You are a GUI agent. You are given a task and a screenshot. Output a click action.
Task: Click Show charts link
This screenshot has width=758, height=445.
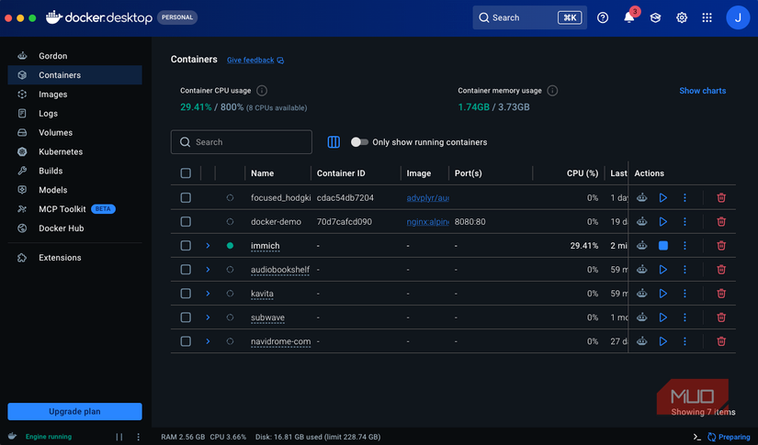click(x=702, y=91)
